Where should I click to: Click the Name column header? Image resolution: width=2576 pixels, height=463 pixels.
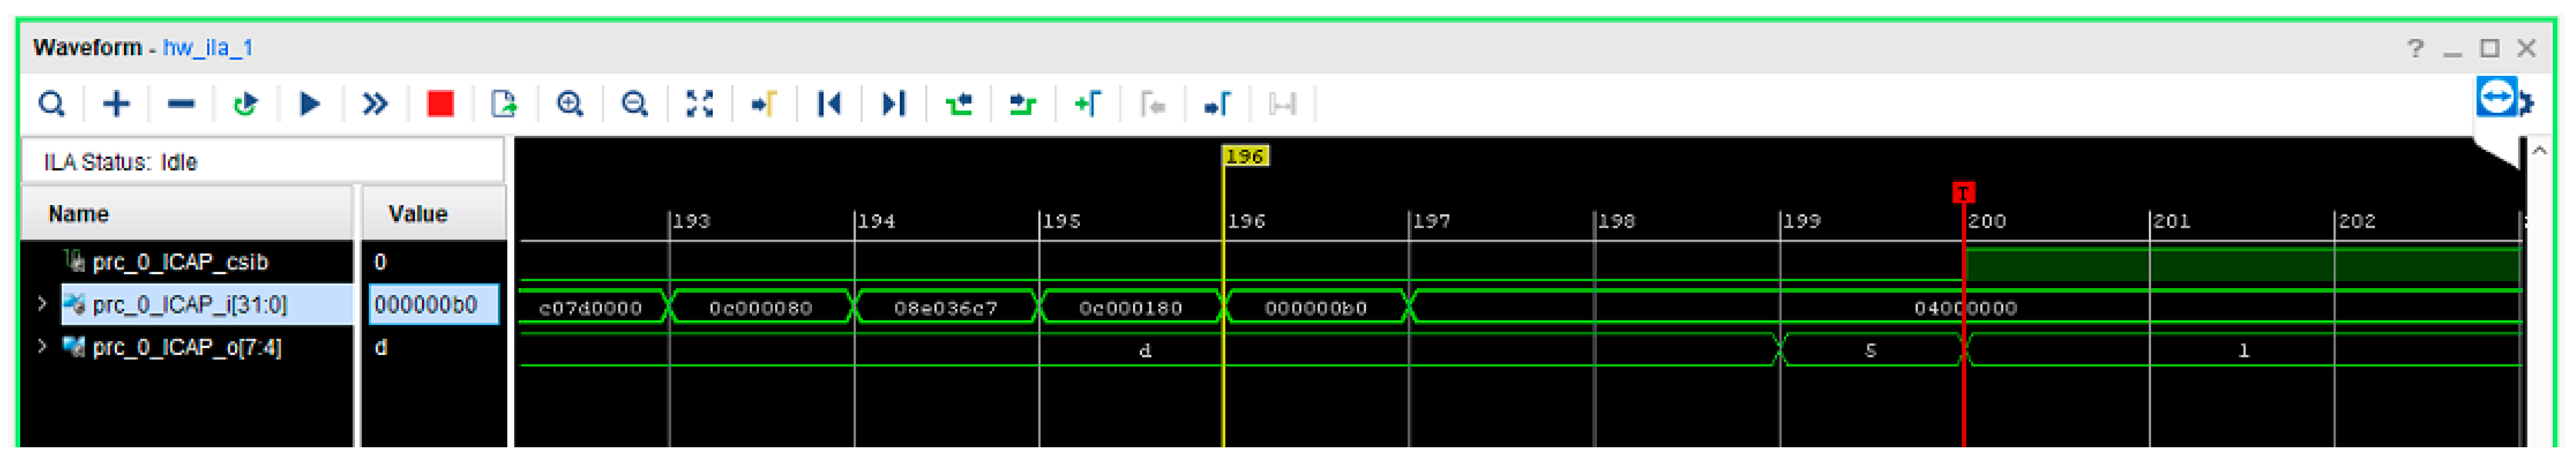pyautogui.click(x=187, y=214)
